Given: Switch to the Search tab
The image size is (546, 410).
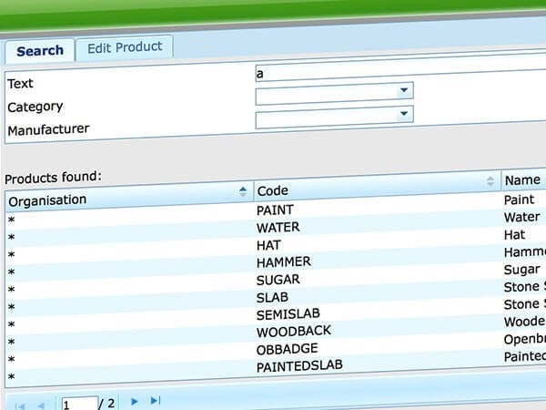Looking at the screenshot, I should click(x=40, y=51).
